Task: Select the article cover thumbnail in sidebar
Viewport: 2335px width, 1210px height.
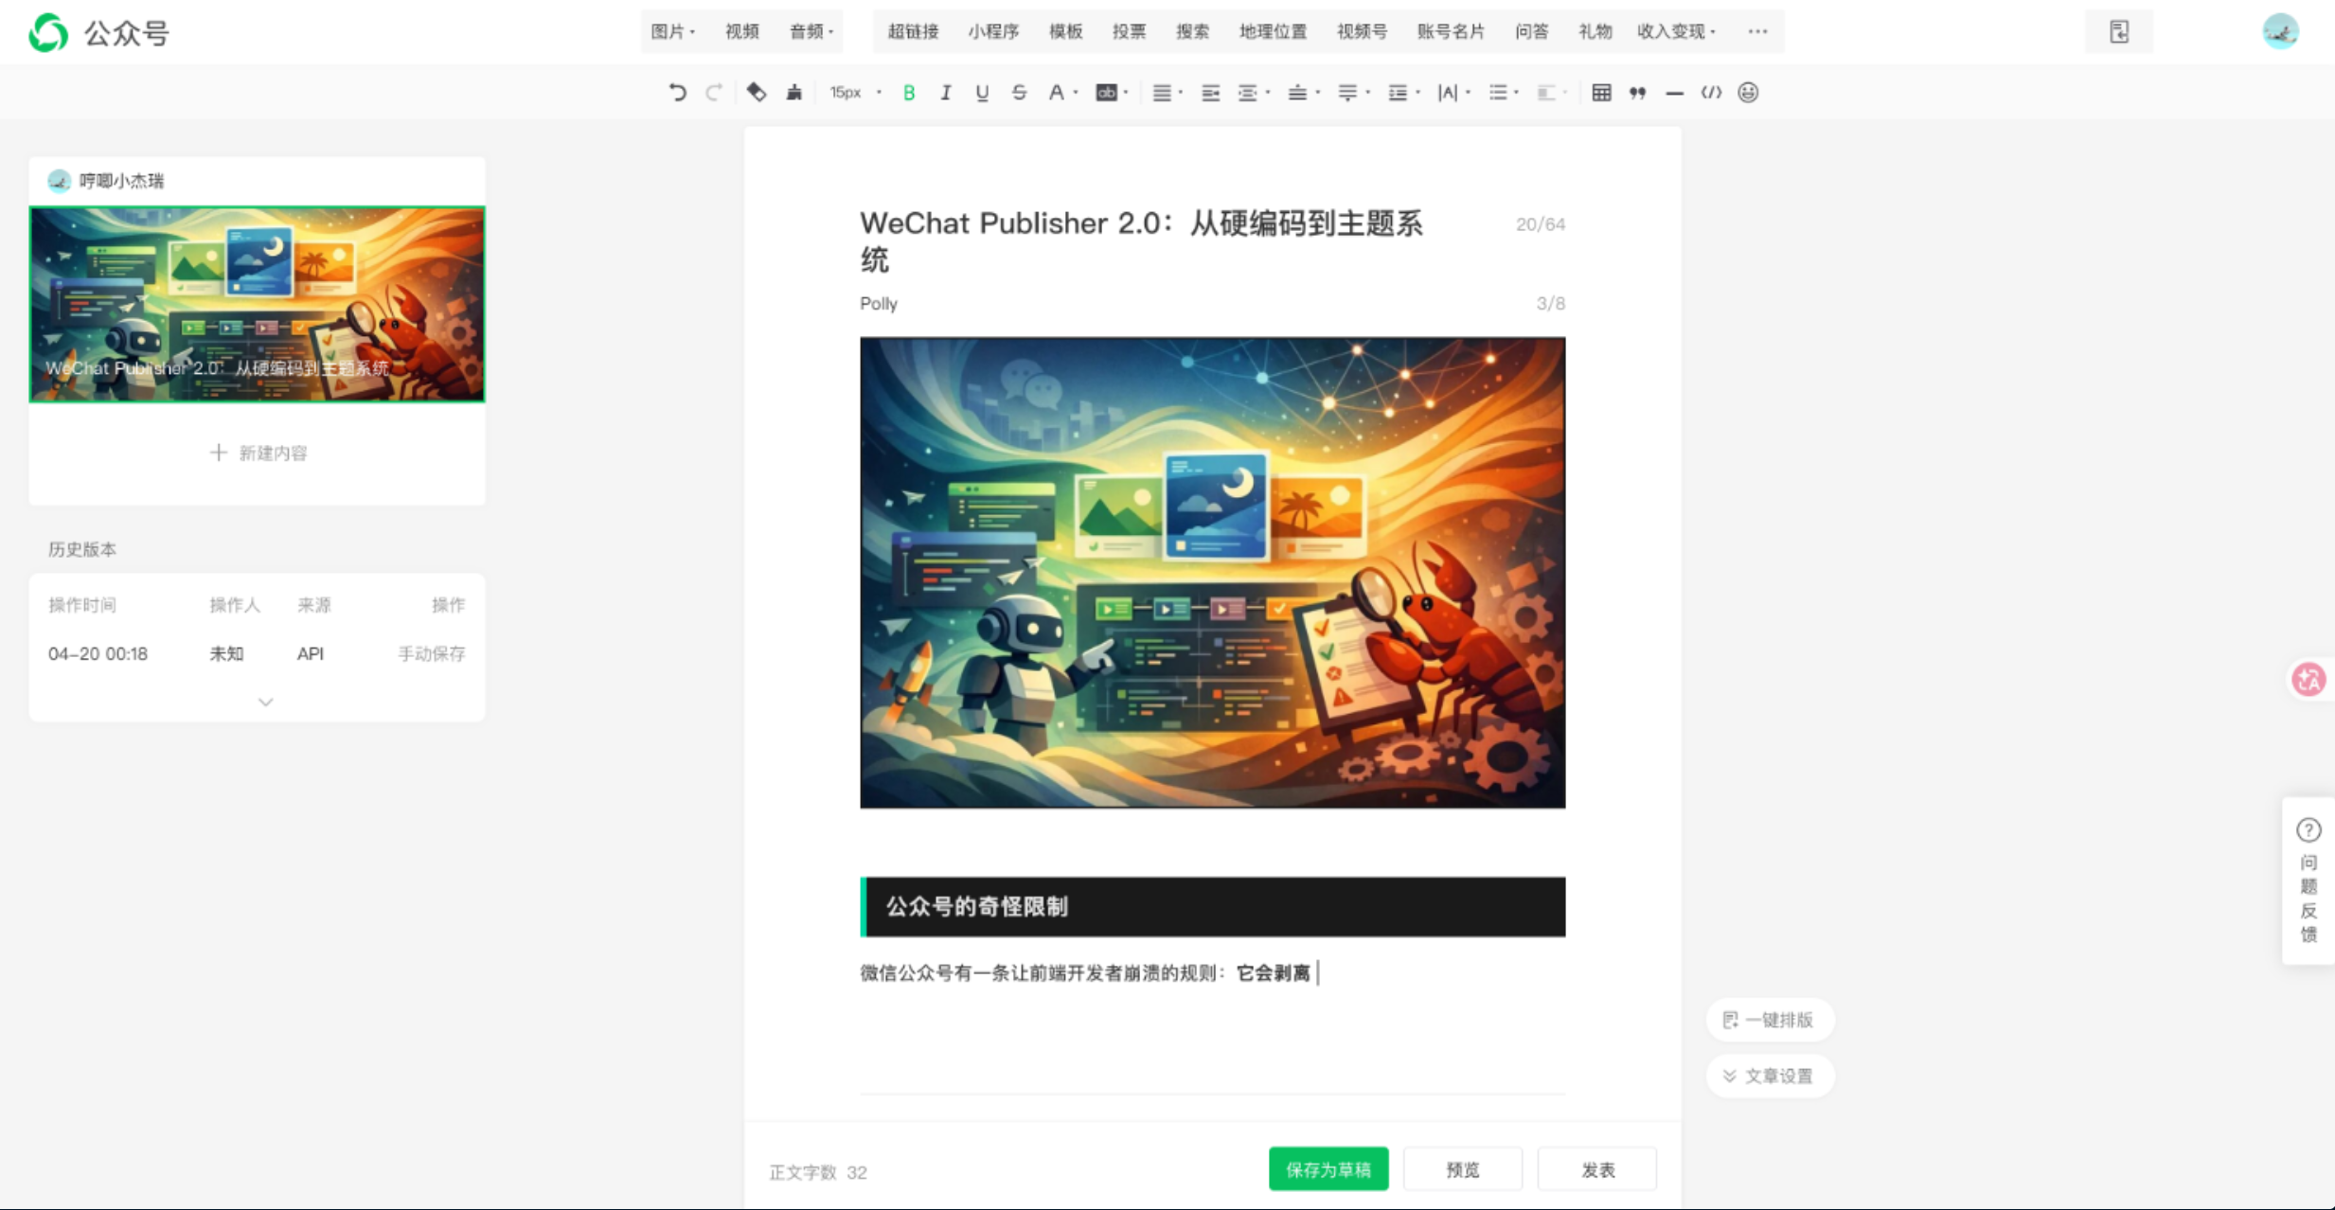Action: 257,304
